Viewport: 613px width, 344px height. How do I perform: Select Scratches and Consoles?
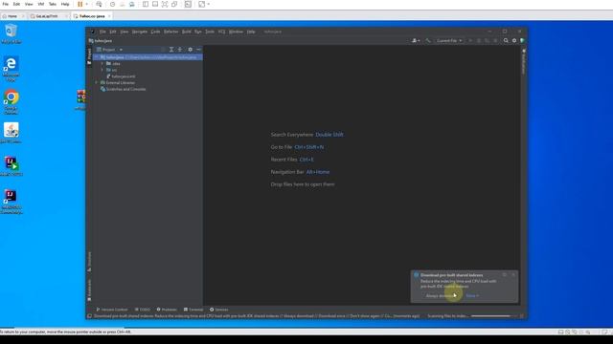point(124,89)
